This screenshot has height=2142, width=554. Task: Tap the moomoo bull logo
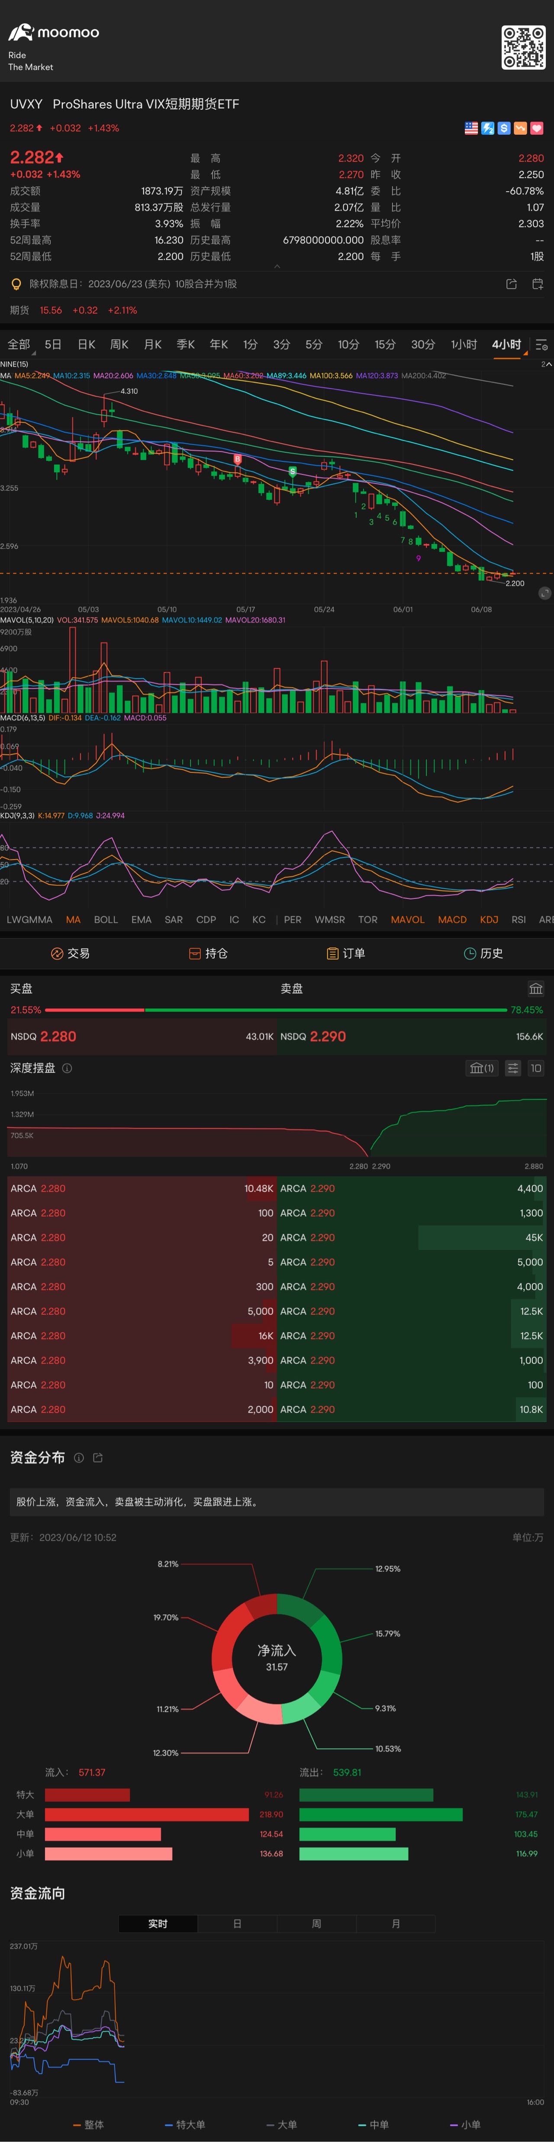pos(21,32)
